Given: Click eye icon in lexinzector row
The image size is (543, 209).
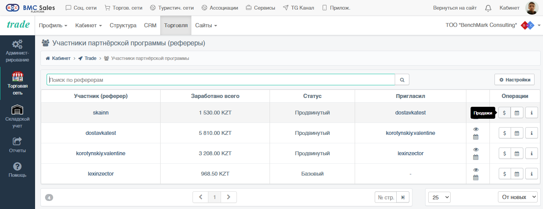Looking at the screenshot, I should (476, 170).
